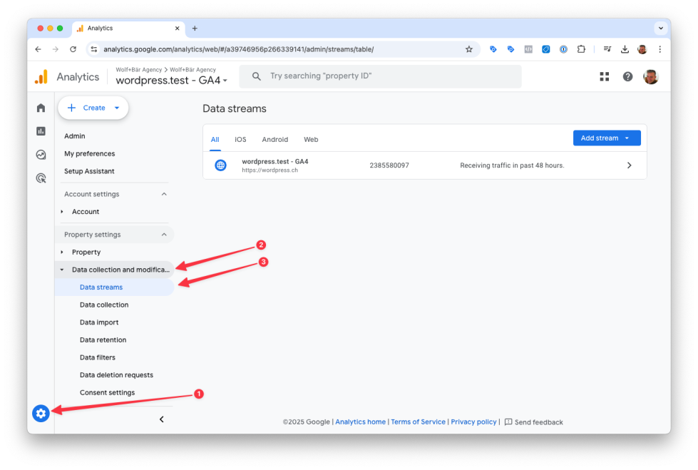Click the Google Analytics logo

[41, 76]
